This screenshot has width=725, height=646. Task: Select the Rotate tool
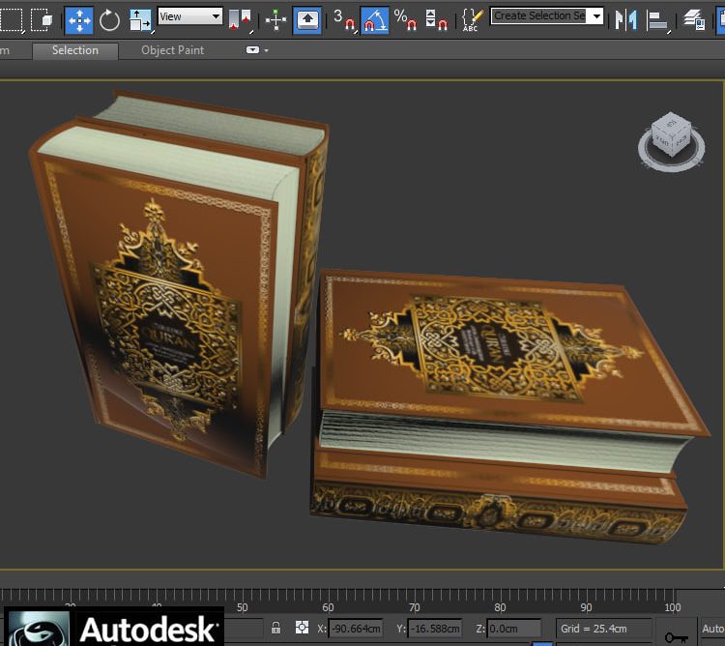pos(109,19)
